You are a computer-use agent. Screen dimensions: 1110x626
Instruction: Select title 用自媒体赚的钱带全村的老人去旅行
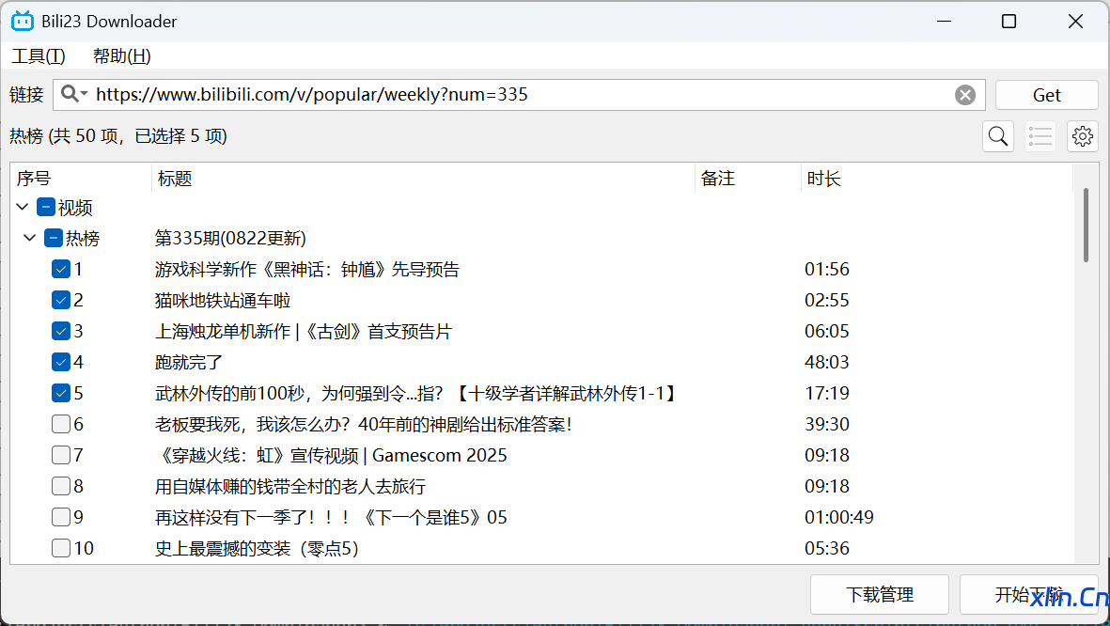pos(290,487)
